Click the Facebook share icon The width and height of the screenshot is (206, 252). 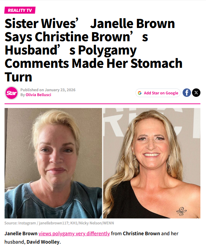coord(186,93)
